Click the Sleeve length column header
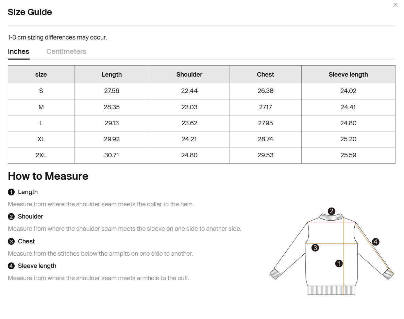 348,74
